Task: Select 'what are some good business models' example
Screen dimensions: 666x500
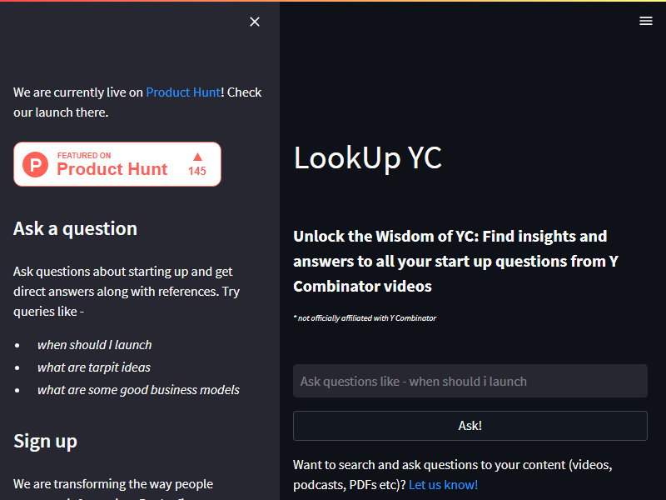Action: tap(138, 390)
